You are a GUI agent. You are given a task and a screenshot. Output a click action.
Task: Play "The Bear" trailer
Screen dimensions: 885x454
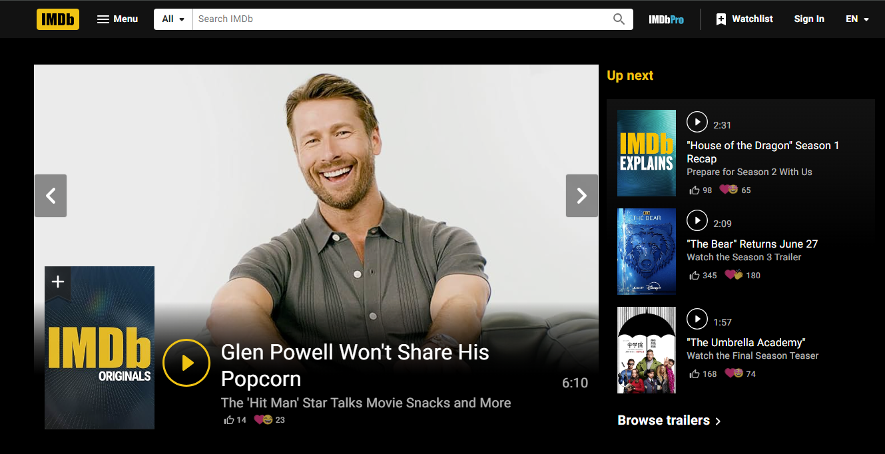click(697, 220)
